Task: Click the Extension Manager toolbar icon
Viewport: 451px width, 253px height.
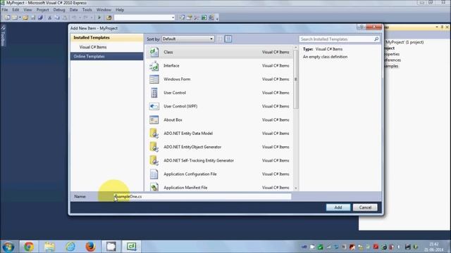Action: coord(211,18)
